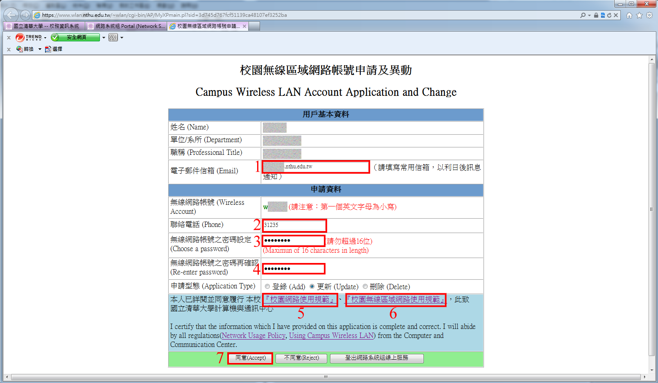Click the Refresh icon in address bar
The height and width of the screenshot is (383, 658).
[609, 15]
